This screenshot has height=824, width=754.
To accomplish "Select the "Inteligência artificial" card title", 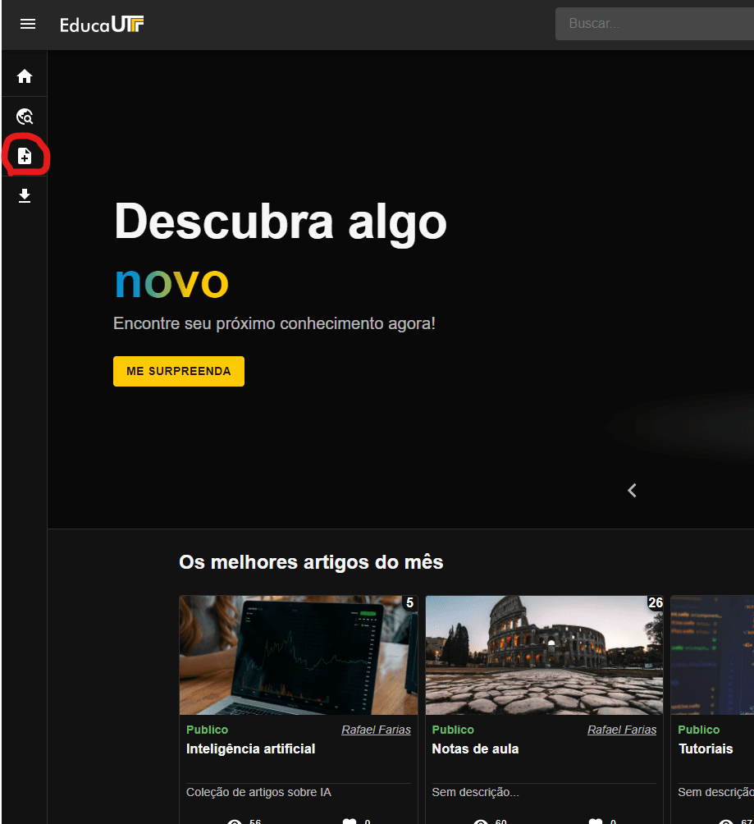I will click(x=250, y=748).
